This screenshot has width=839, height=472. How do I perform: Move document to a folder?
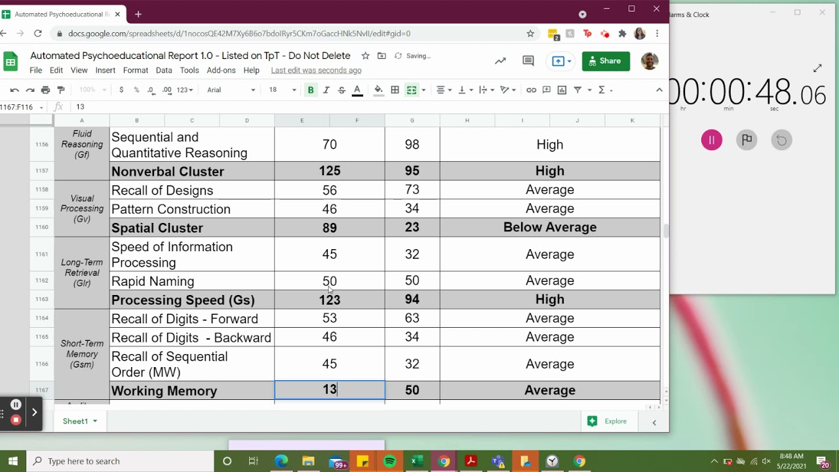tap(381, 56)
